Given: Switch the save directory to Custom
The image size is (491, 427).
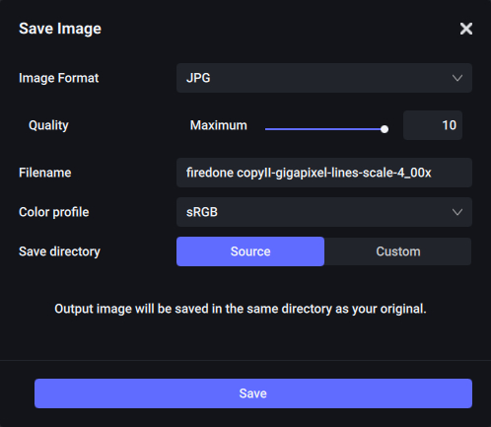Looking at the screenshot, I should coord(398,251).
